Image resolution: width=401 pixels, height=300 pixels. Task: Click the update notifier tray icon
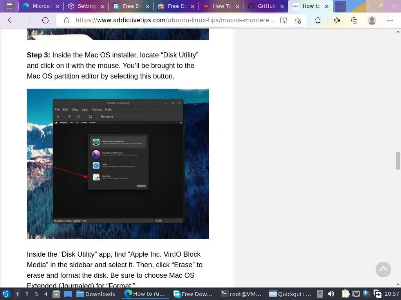tap(366, 293)
